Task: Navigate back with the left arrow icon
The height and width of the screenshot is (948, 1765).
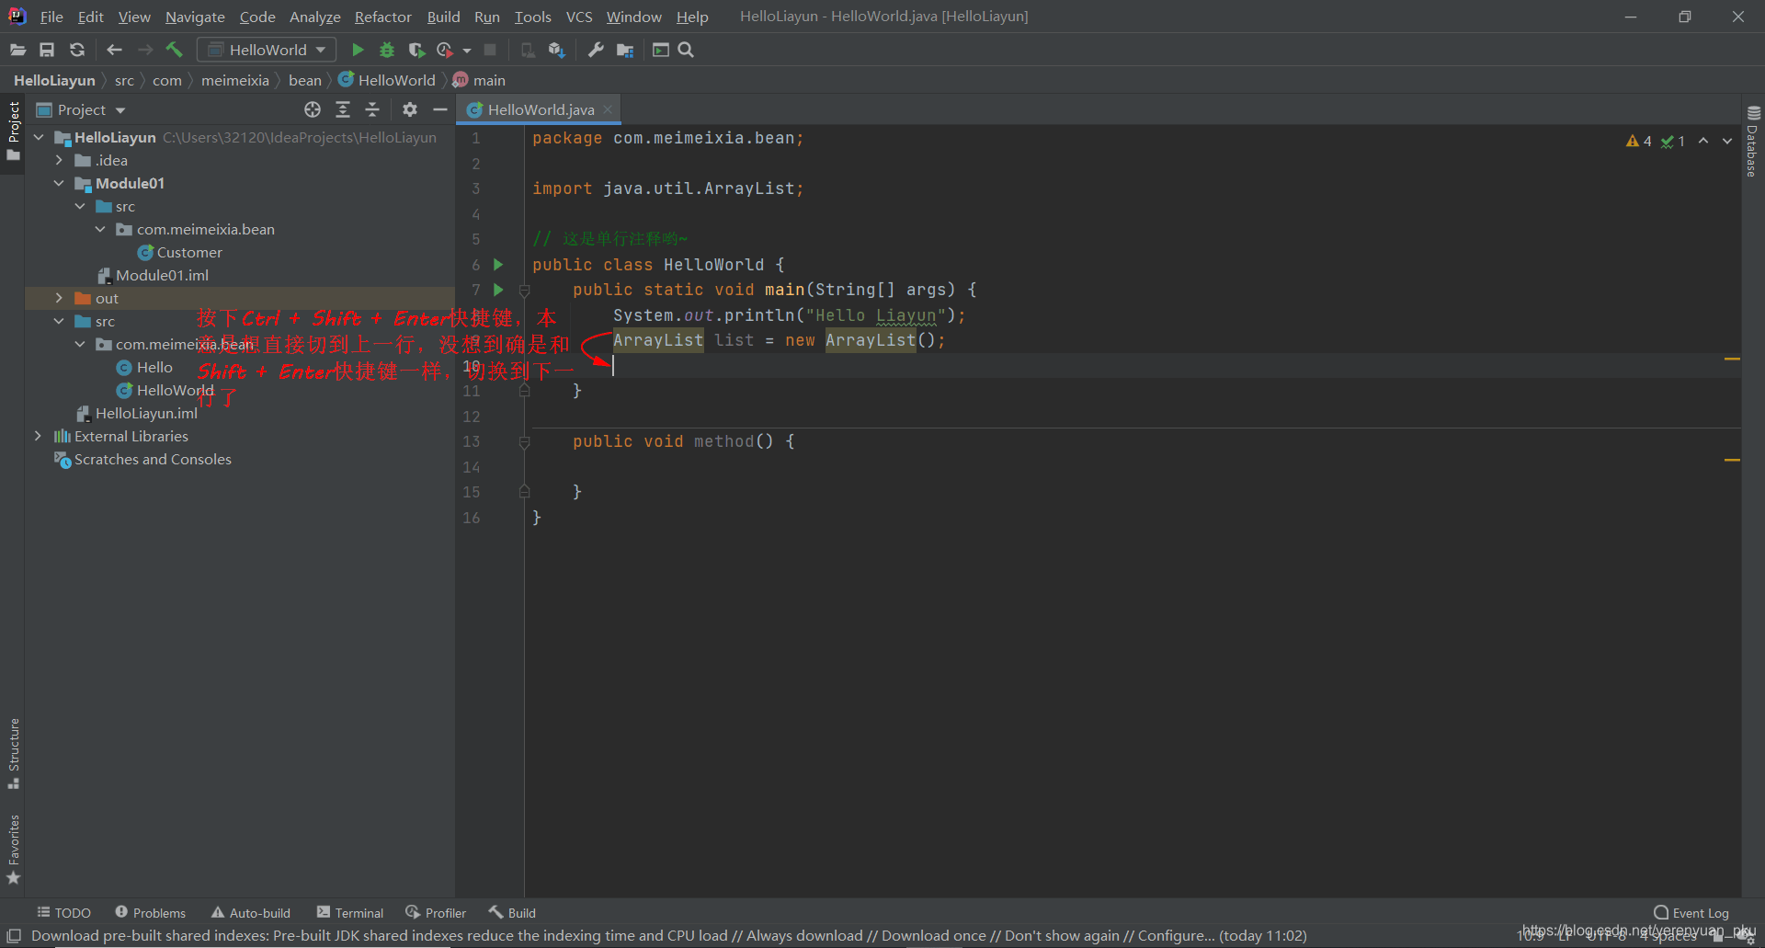Action: (x=114, y=50)
